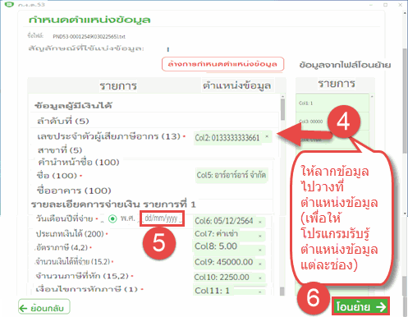Click the ล้างการกำหนดตำแหน่งข้อมูล button
This screenshot has width=408, height=317.
[222, 64]
